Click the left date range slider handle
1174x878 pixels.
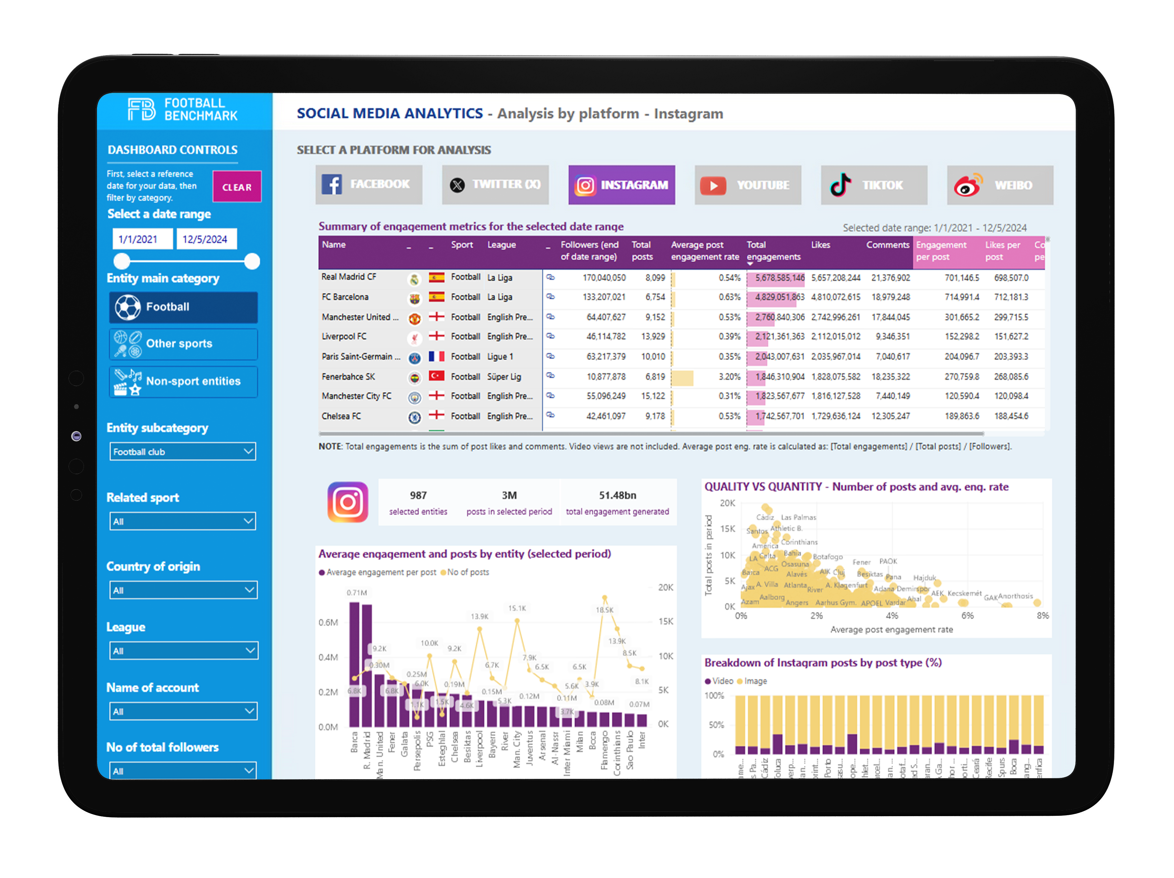122,261
